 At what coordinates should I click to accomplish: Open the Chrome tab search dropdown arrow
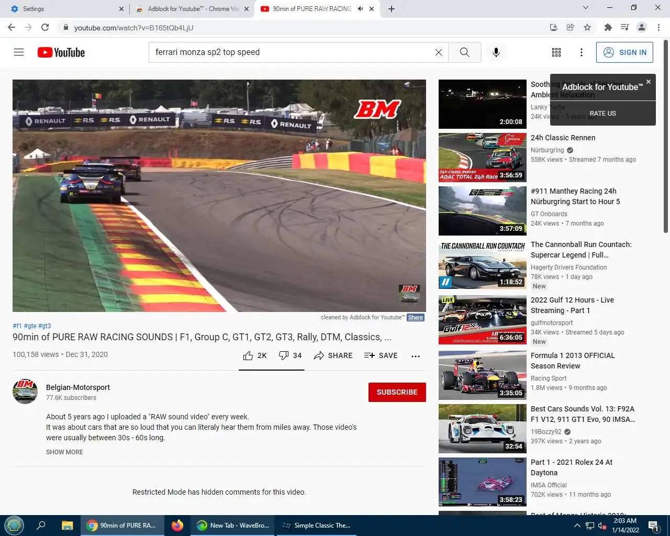click(586, 8)
